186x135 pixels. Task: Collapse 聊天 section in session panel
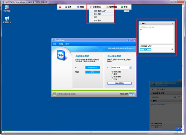[x=152, y=101]
